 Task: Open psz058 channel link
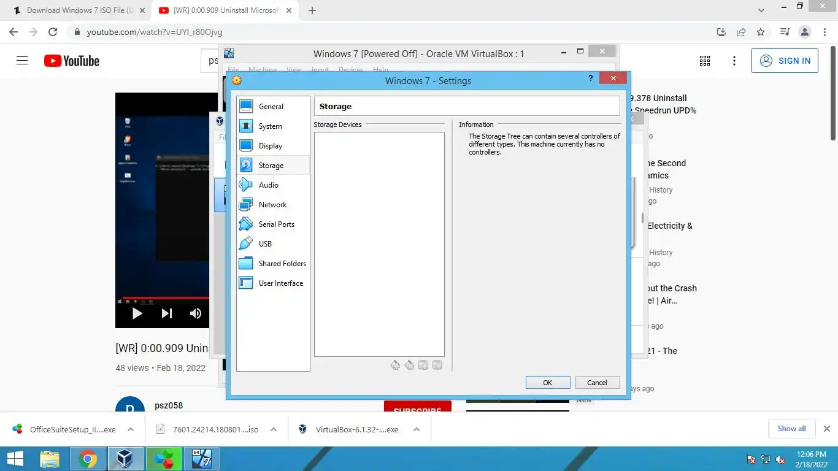pos(169,405)
